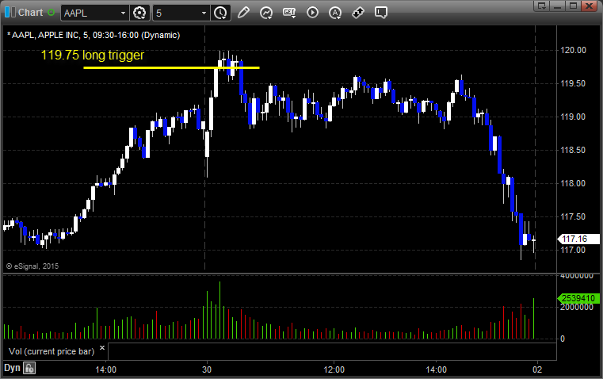Screen dimensions: 603x379
Task: Click the 118.00 price axis label
Action: (573, 183)
